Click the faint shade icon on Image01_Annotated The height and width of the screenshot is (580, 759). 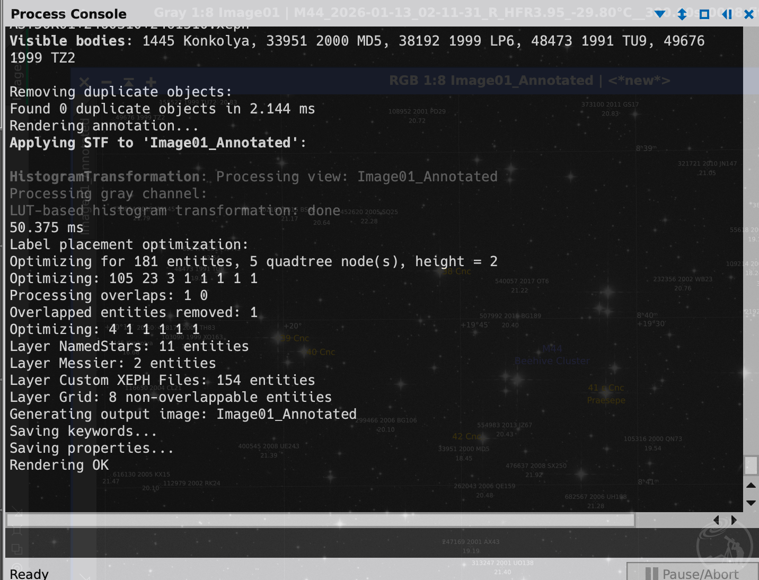point(129,82)
